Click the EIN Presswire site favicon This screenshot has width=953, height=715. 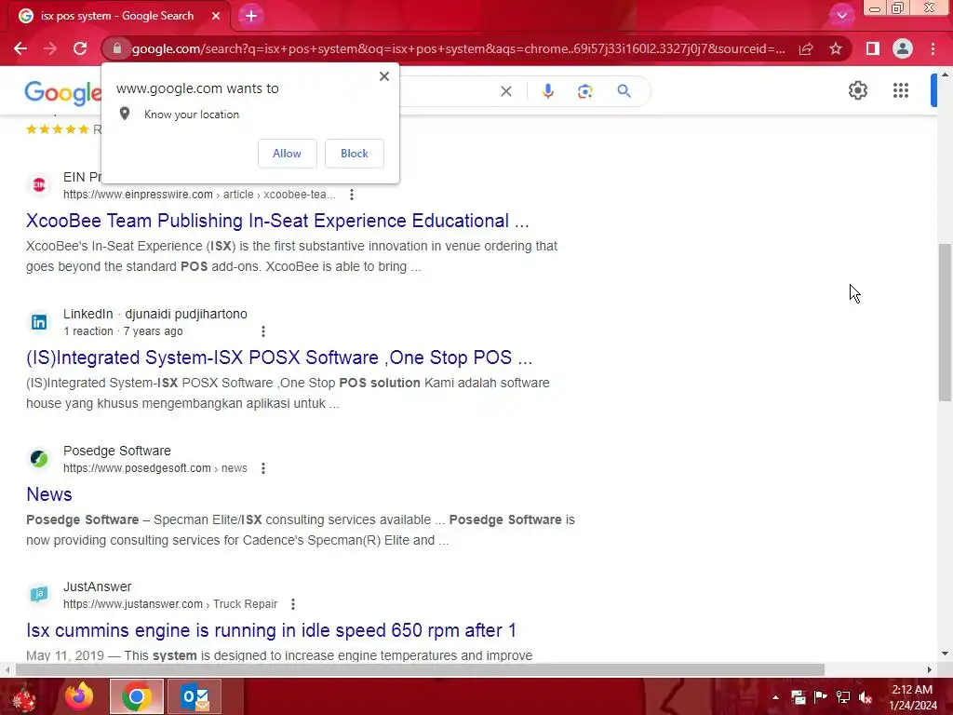point(39,185)
